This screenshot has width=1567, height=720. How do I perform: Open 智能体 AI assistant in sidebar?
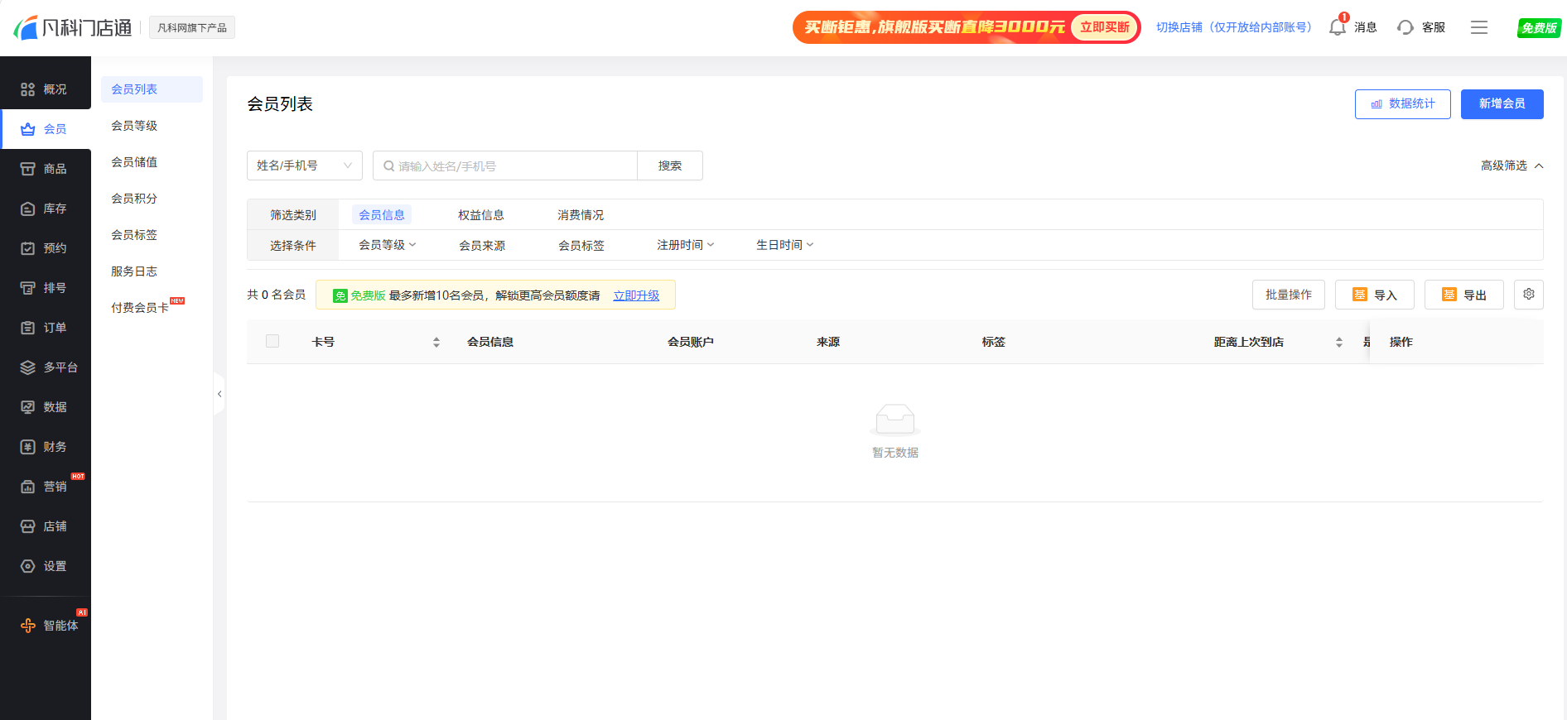click(50, 626)
